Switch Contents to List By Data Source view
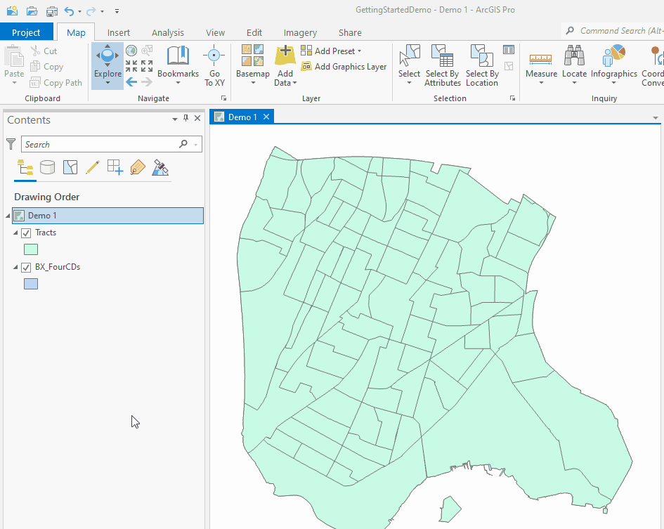The height and width of the screenshot is (529, 664). coord(47,167)
